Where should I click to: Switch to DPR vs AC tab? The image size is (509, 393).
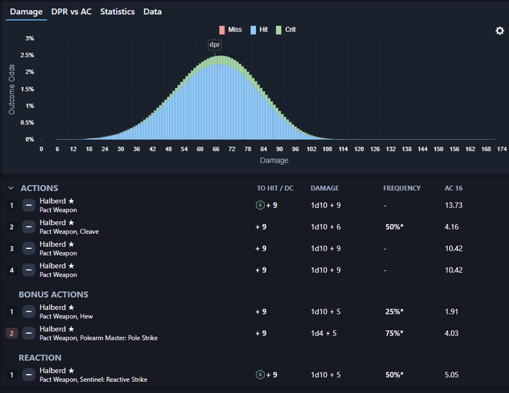point(71,12)
